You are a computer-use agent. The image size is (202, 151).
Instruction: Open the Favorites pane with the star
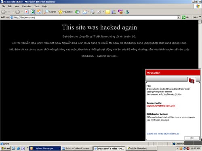(x=65, y=12)
